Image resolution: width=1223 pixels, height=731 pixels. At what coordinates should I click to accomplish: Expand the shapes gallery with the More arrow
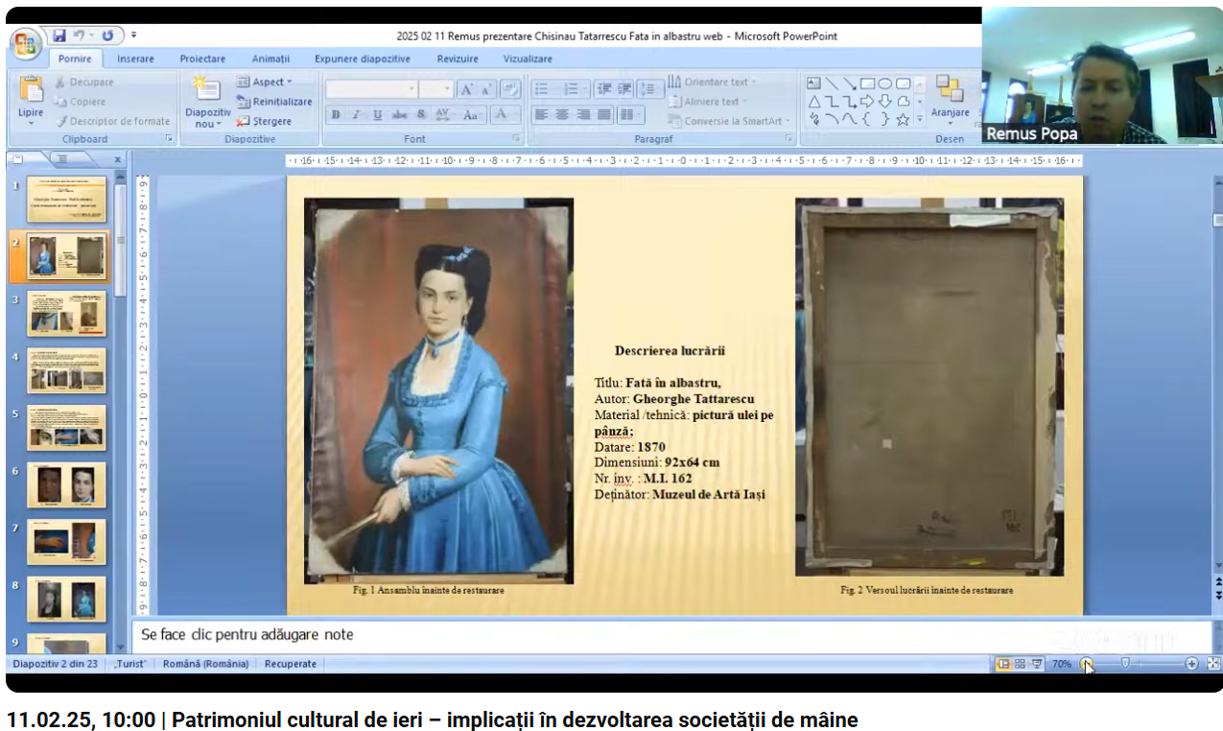(x=920, y=120)
